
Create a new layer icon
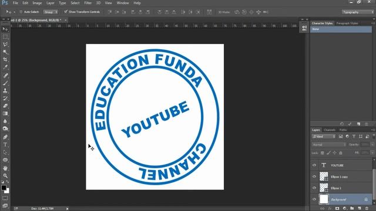point(359,209)
